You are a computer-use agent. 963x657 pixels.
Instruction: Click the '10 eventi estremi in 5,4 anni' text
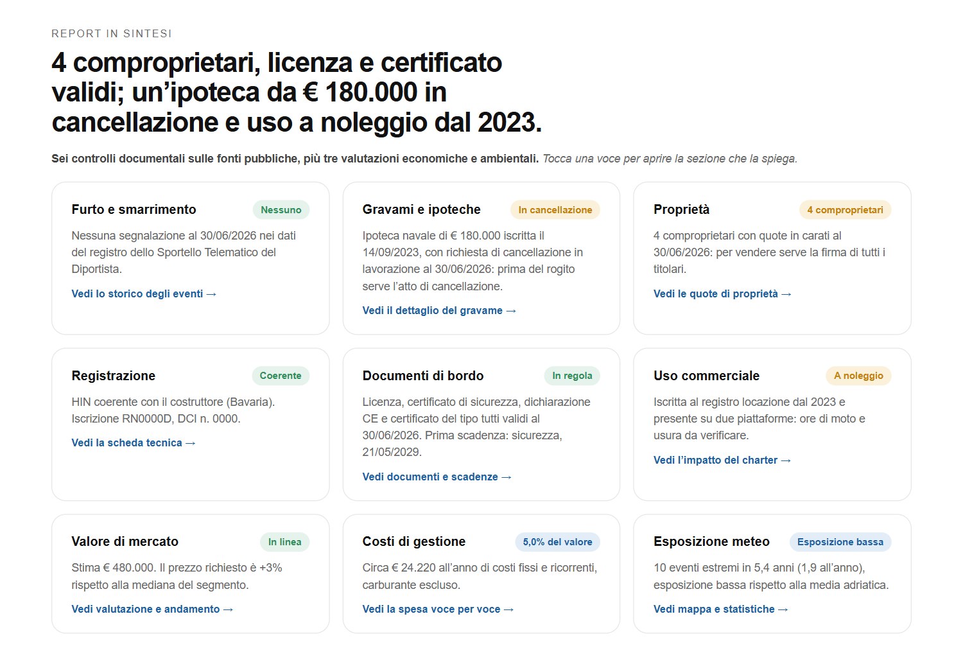(771, 576)
